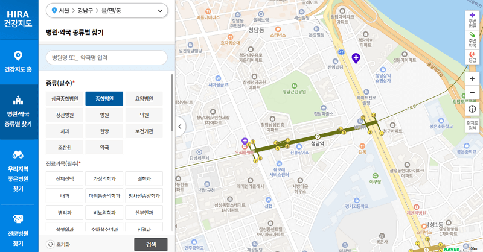Click the 스타벅스 marker near 청담동
Image resolution: width=483 pixels, height=252 pixels.
point(278,29)
